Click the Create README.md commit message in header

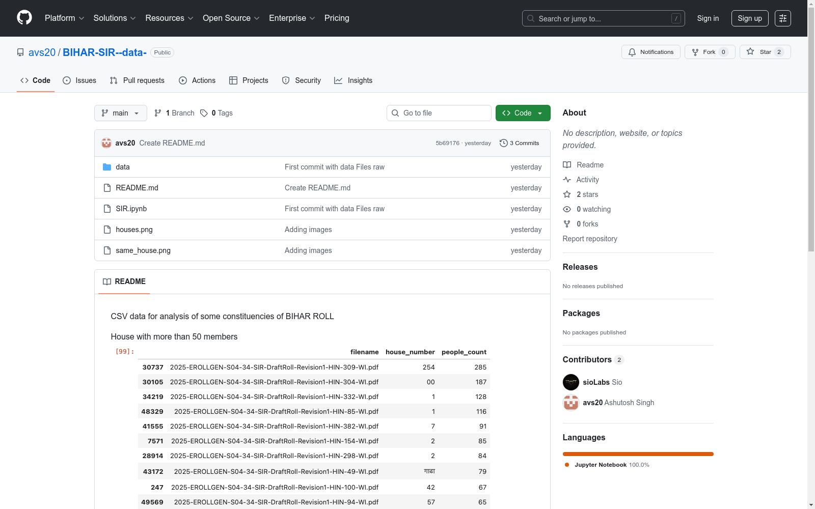[x=172, y=143]
